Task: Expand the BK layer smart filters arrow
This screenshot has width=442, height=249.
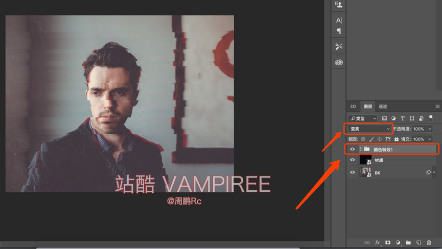Action: (434, 172)
